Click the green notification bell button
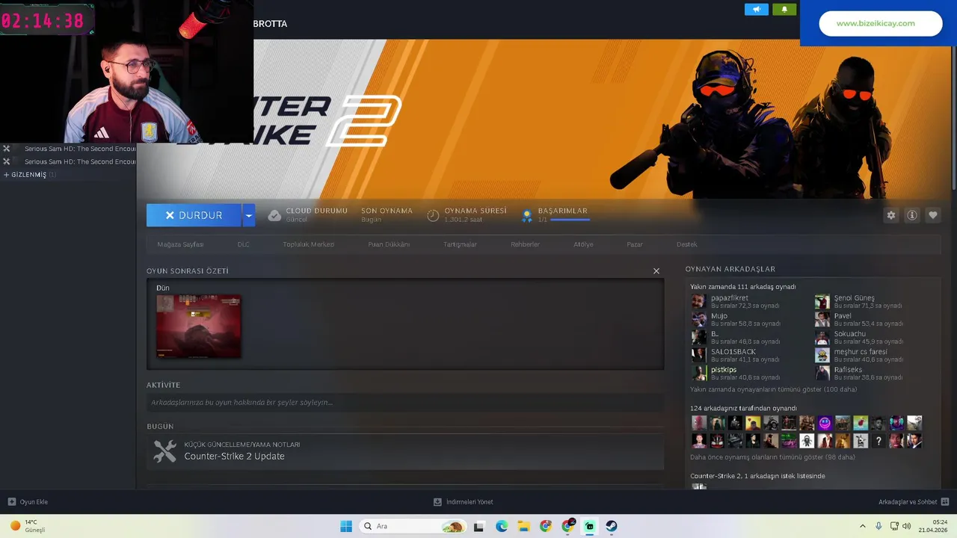957x538 pixels. click(784, 10)
